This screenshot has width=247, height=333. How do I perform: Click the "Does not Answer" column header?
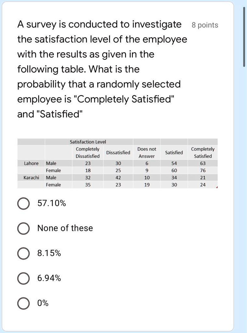point(147,152)
